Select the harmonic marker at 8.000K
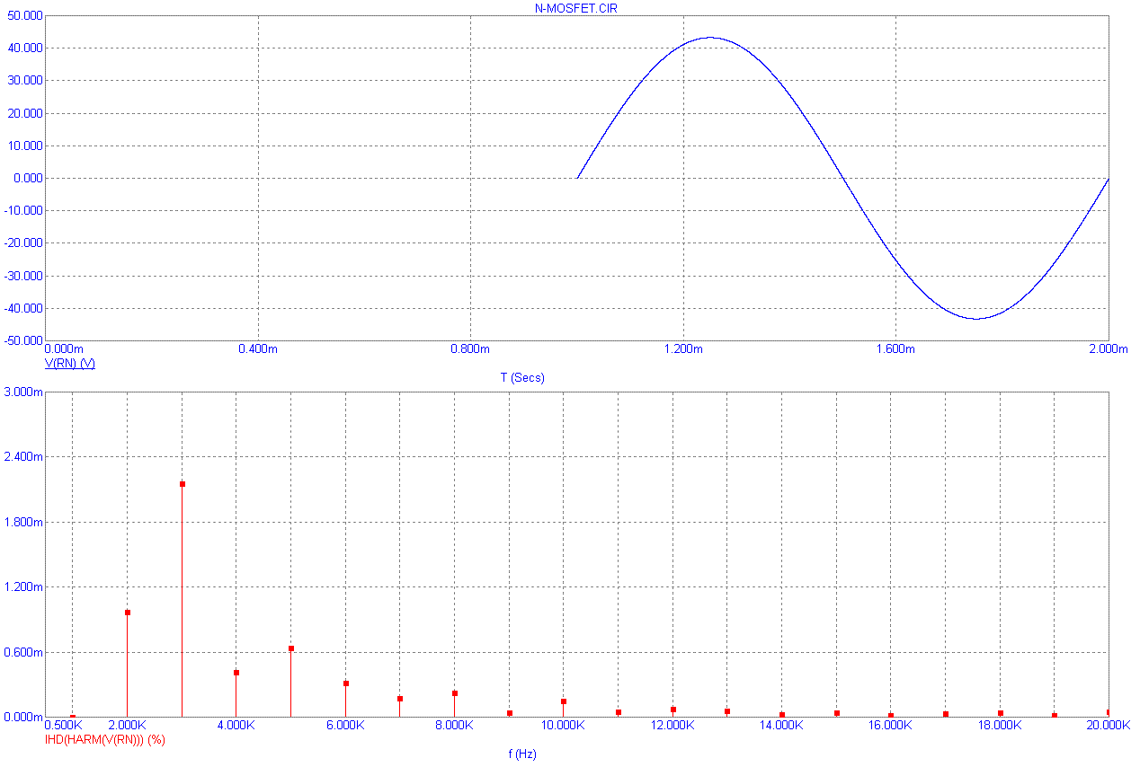 (455, 693)
